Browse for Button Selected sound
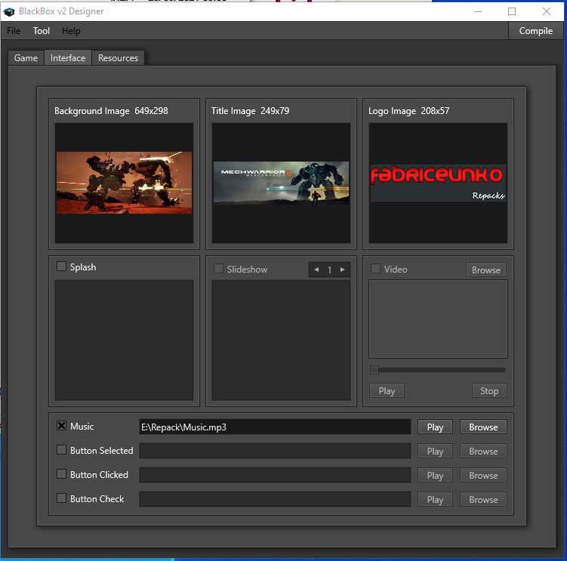The image size is (567, 561). 483,451
